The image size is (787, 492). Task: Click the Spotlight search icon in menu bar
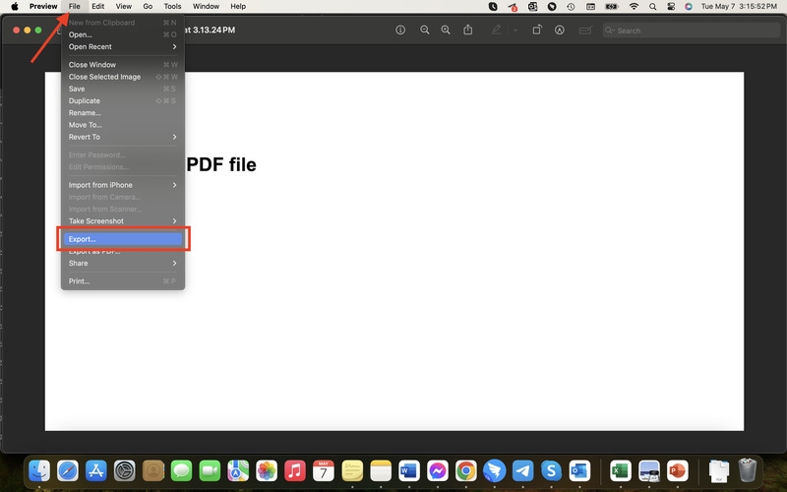[x=652, y=7]
